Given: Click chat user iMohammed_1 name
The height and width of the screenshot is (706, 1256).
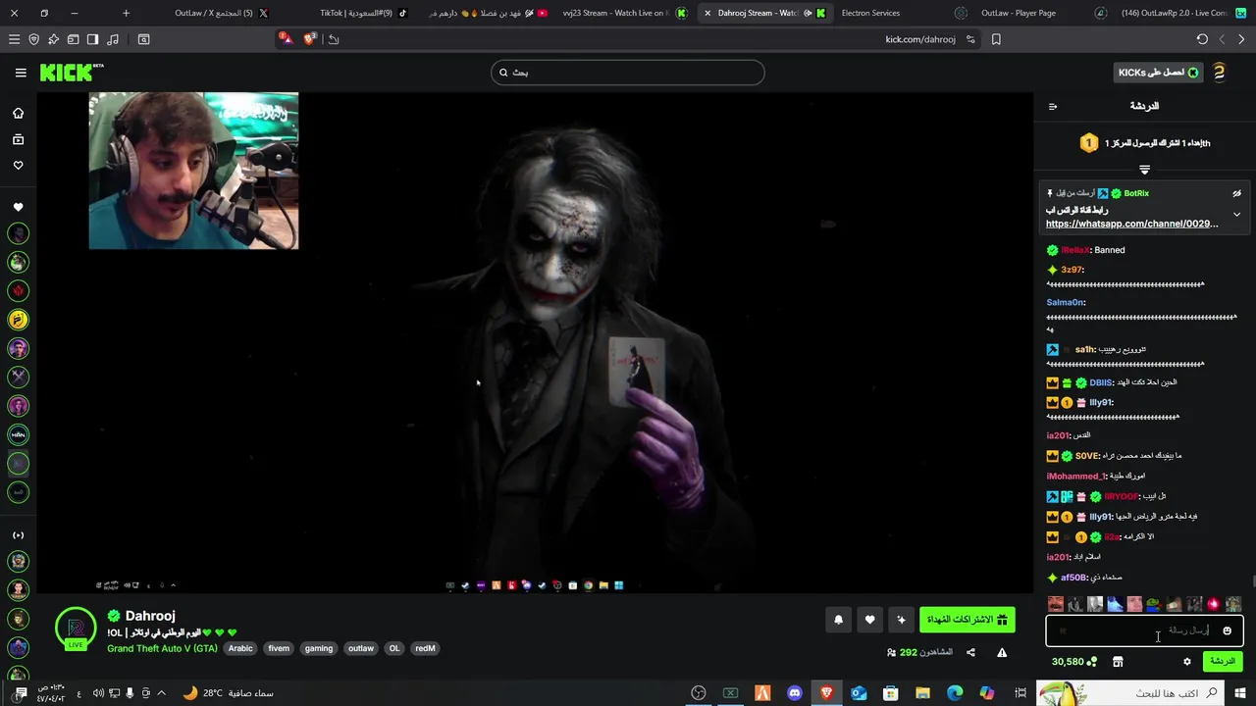Looking at the screenshot, I should tap(1075, 476).
